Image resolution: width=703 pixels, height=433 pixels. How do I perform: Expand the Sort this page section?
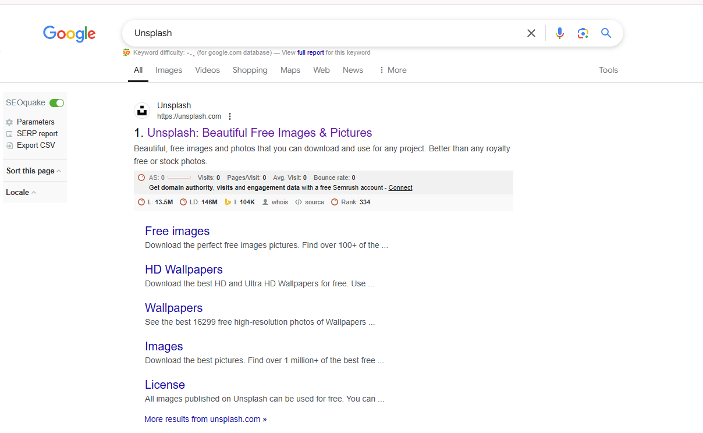pos(34,171)
